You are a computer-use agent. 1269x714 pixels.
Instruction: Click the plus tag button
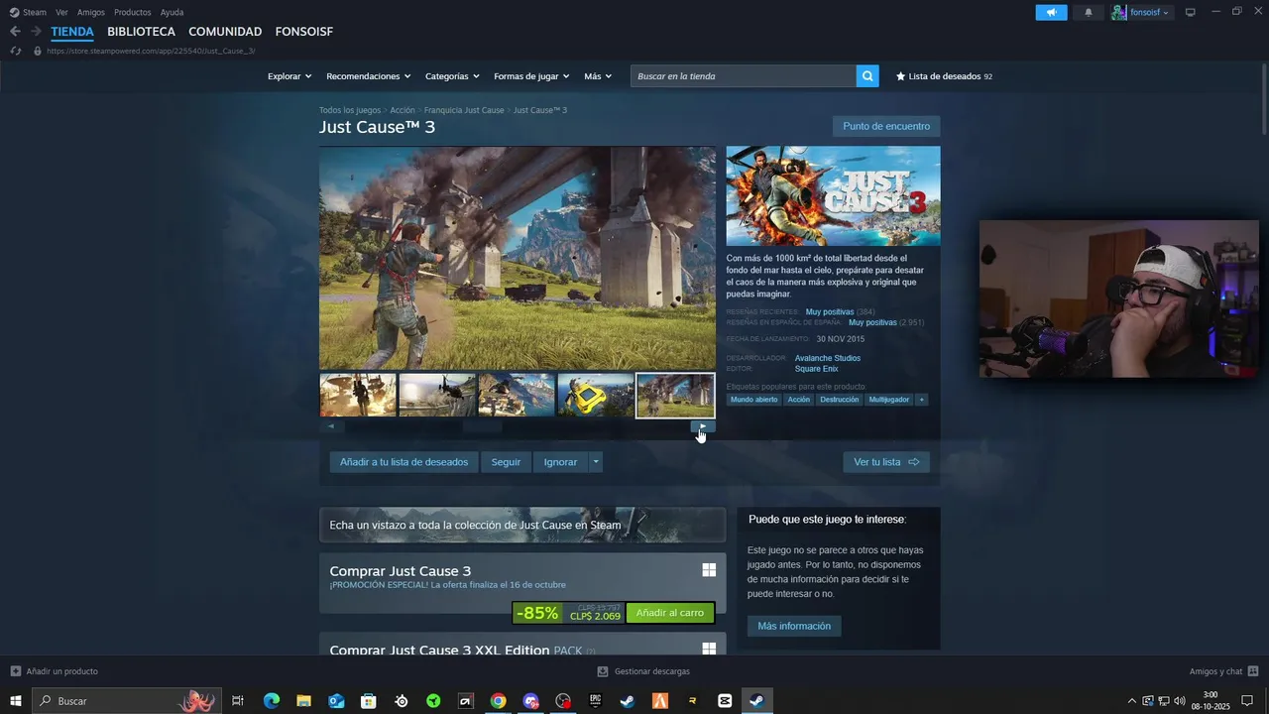[x=922, y=400]
